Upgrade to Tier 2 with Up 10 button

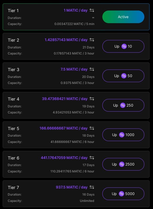pos(123,46)
